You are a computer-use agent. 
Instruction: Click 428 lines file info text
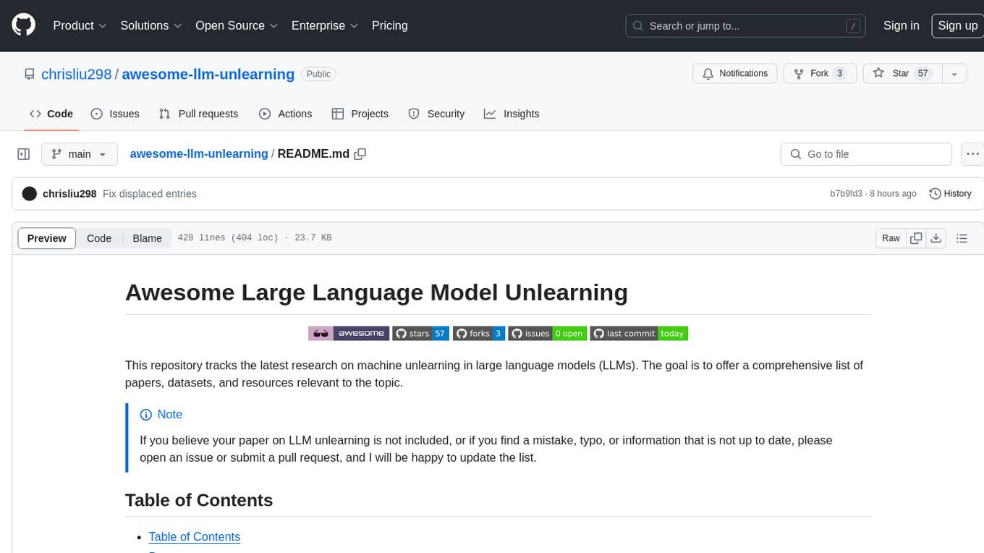click(255, 238)
